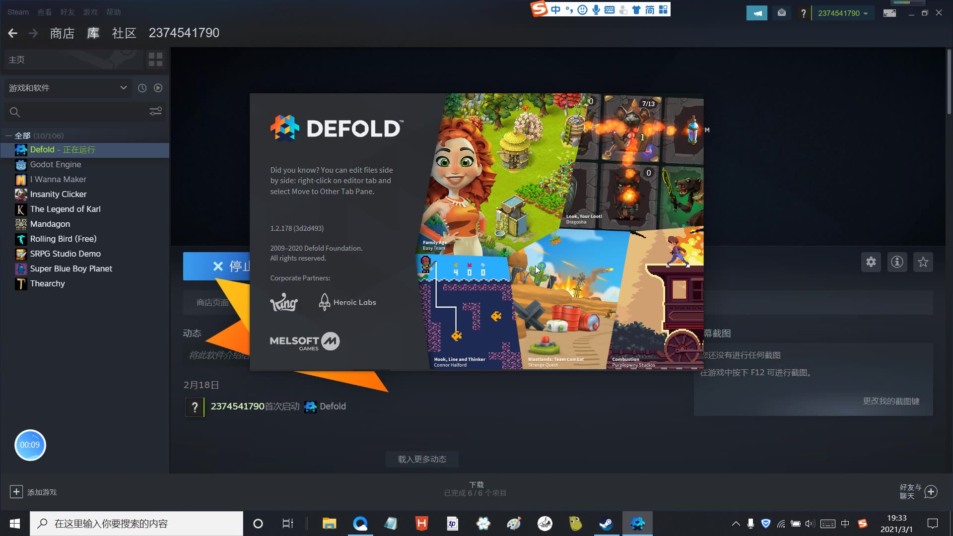The height and width of the screenshot is (536, 953).
Task: Show game info circle icon
Action: (896, 262)
